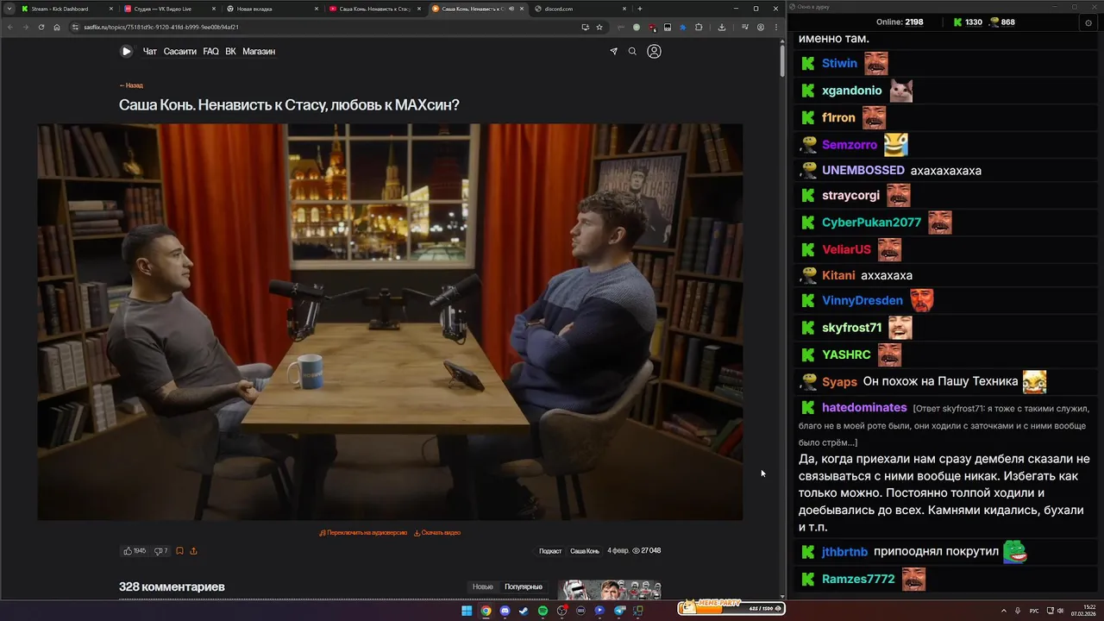Open ВК link in site navigation

pos(230,52)
